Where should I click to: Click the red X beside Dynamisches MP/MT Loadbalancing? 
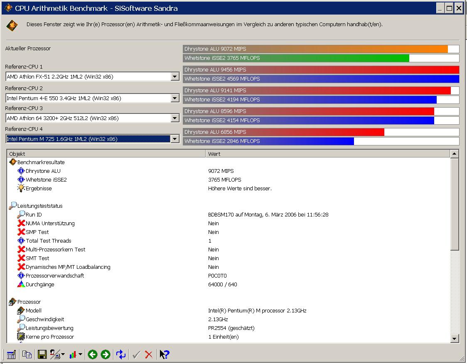[21, 267]
